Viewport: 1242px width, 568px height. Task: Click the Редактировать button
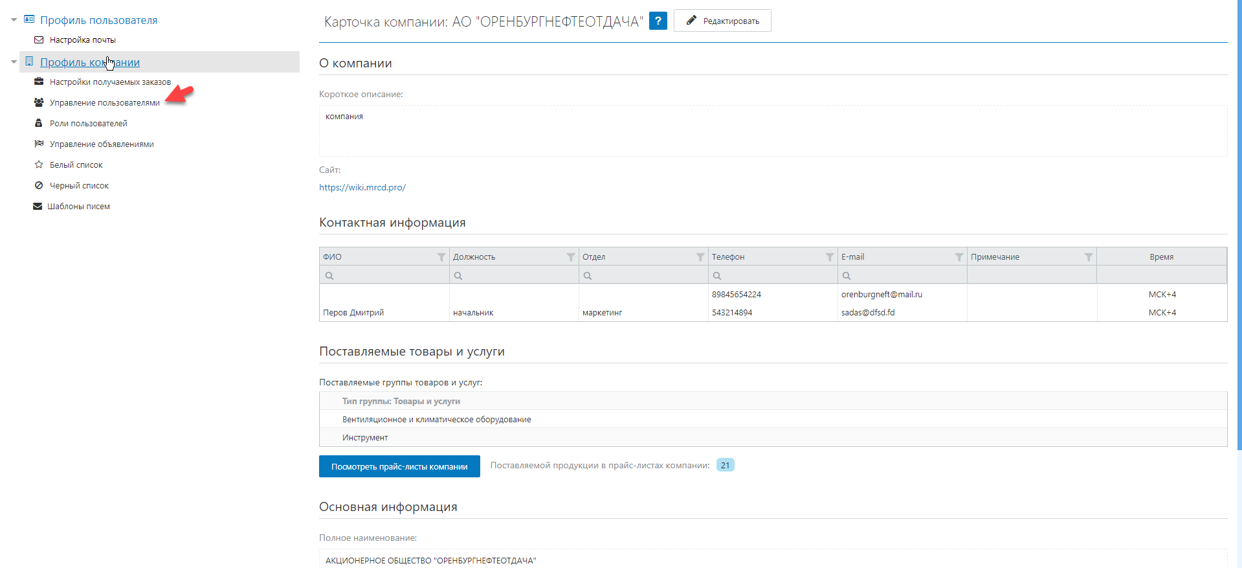point(722,21)
